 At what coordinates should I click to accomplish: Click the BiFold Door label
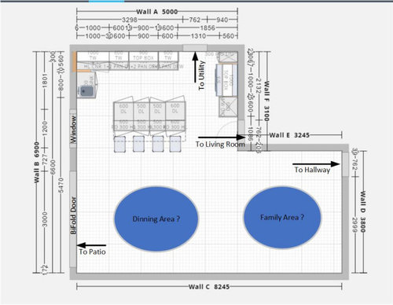[x=73, y=215]
